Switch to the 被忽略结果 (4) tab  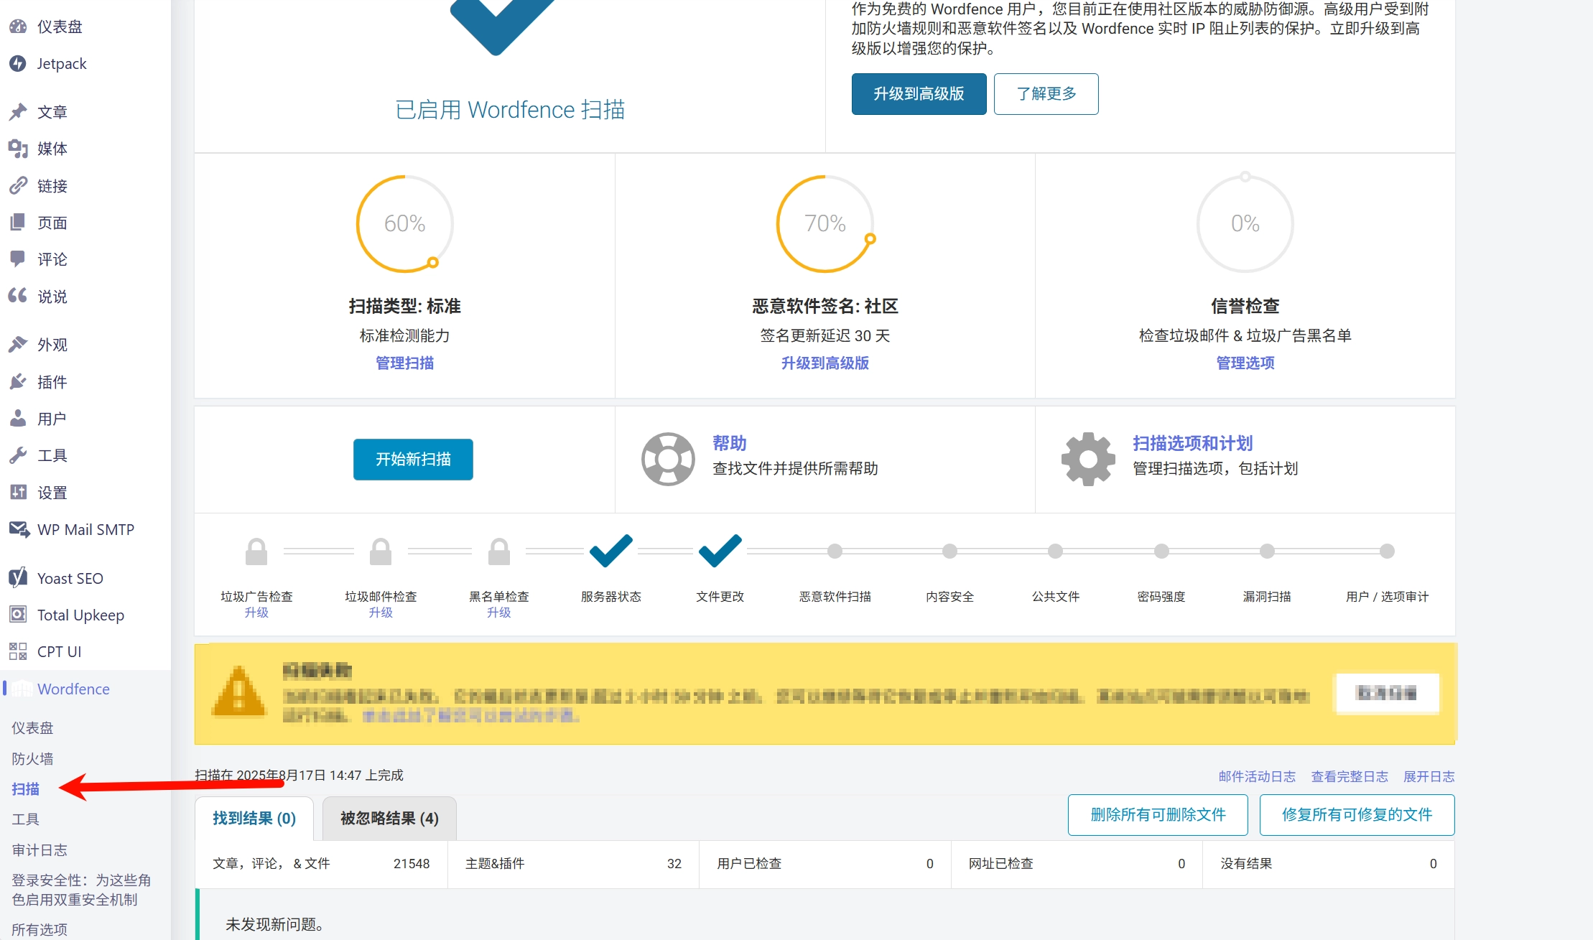(389, 819)
